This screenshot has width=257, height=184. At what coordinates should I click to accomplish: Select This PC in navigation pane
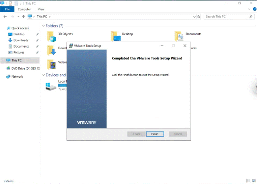(20, 60)
